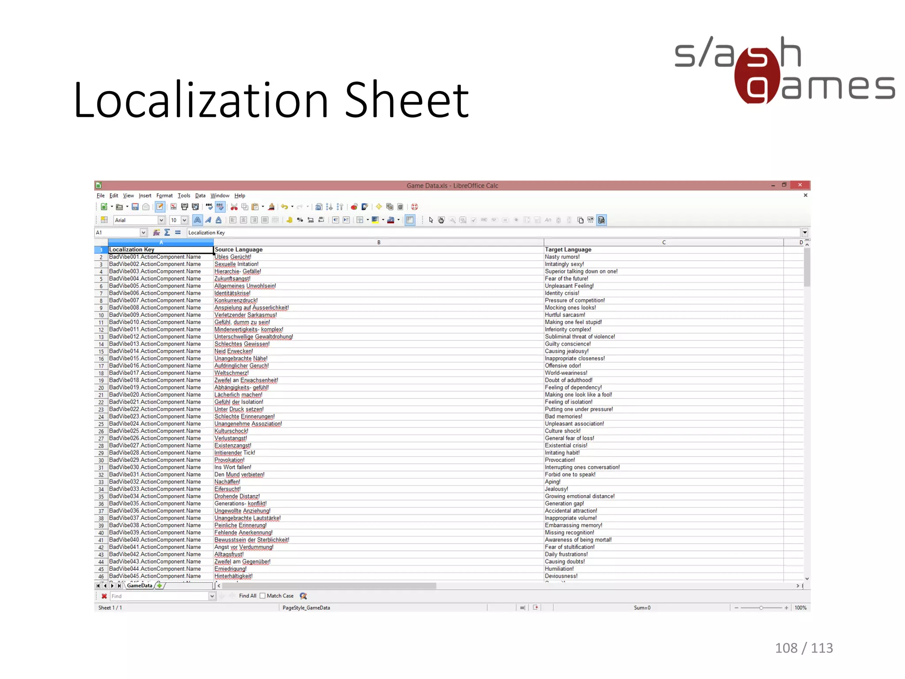Click the Save document icon
The height and width of the screenshot is (679, 905).
(x=135, y=207)
